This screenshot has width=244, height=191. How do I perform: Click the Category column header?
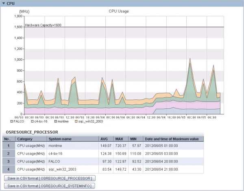31,139
